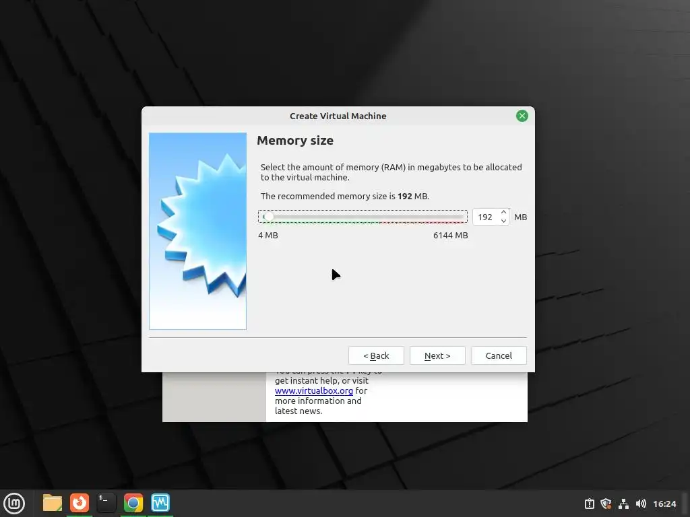Click the 4 MB minimum label

[268, 235]
